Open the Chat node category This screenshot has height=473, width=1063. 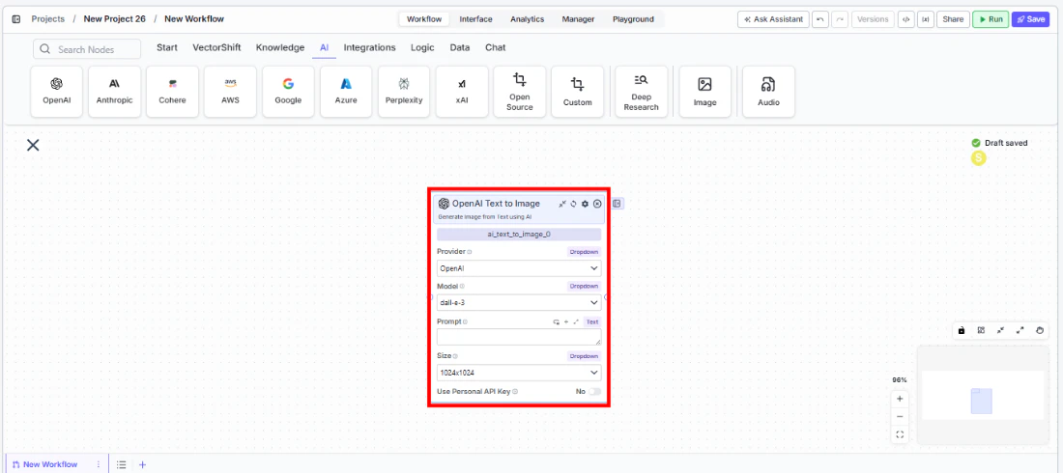click(x=495, y=47)
